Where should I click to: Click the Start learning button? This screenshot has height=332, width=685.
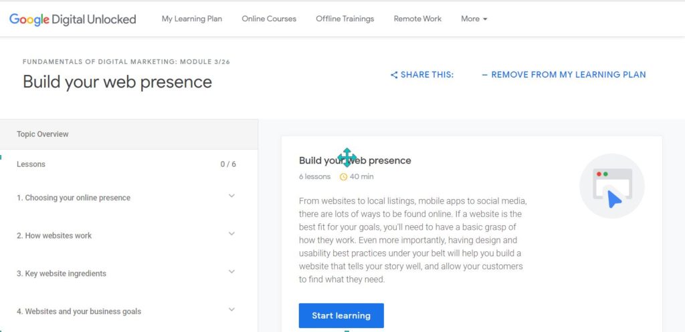click(341, 315)
